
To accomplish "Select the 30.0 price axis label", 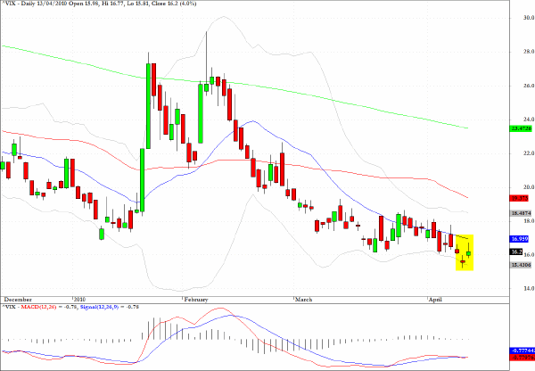I will [x=529, y=18].
